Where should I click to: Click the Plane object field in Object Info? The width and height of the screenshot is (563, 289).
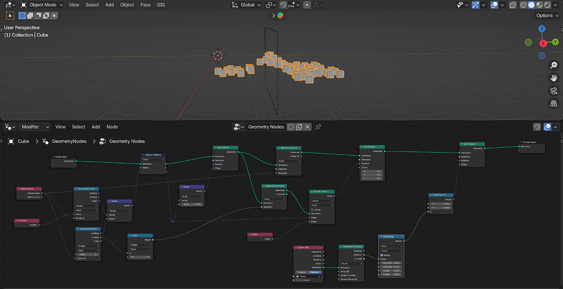coord(309,276)
